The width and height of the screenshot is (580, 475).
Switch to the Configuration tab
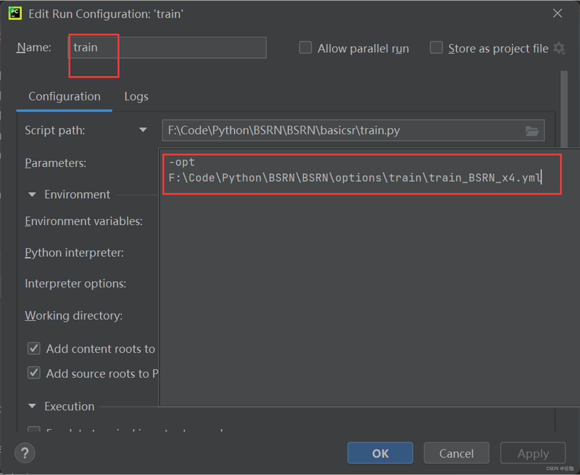(x=64, y=97)
